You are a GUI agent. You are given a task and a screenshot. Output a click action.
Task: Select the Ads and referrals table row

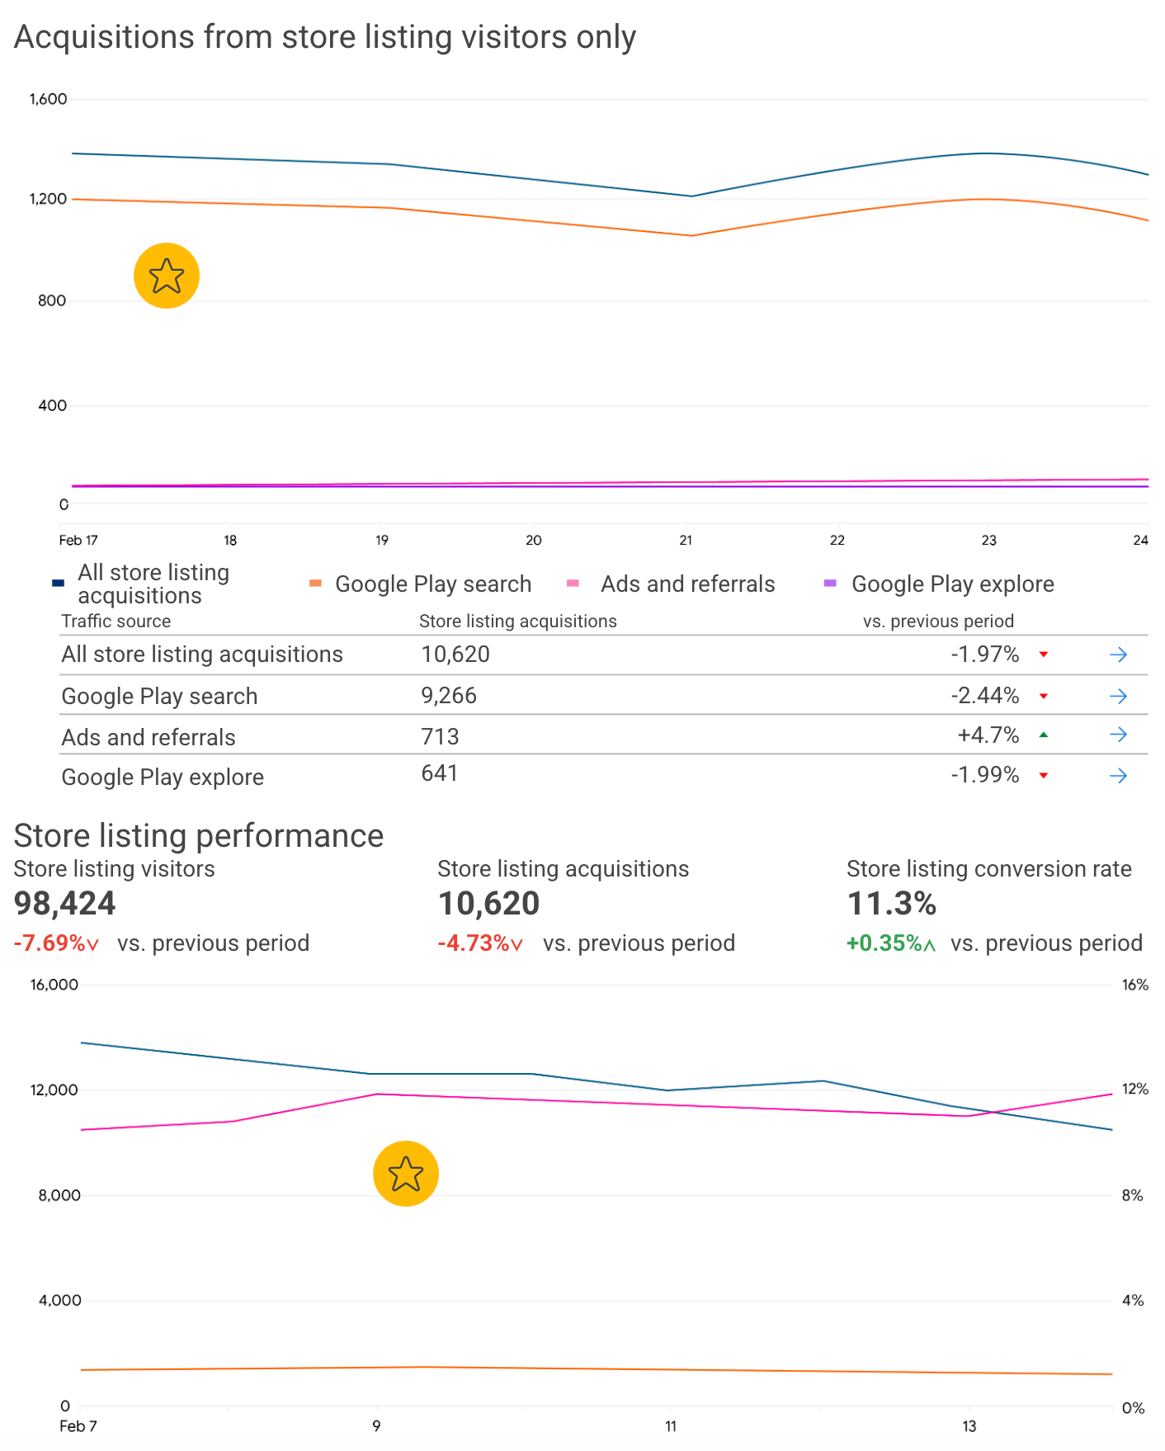pos(603,735)
